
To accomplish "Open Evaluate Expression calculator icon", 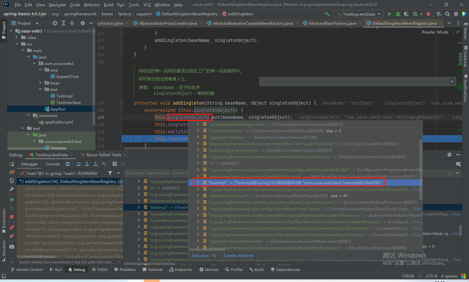I will click(x=114, y=164).
